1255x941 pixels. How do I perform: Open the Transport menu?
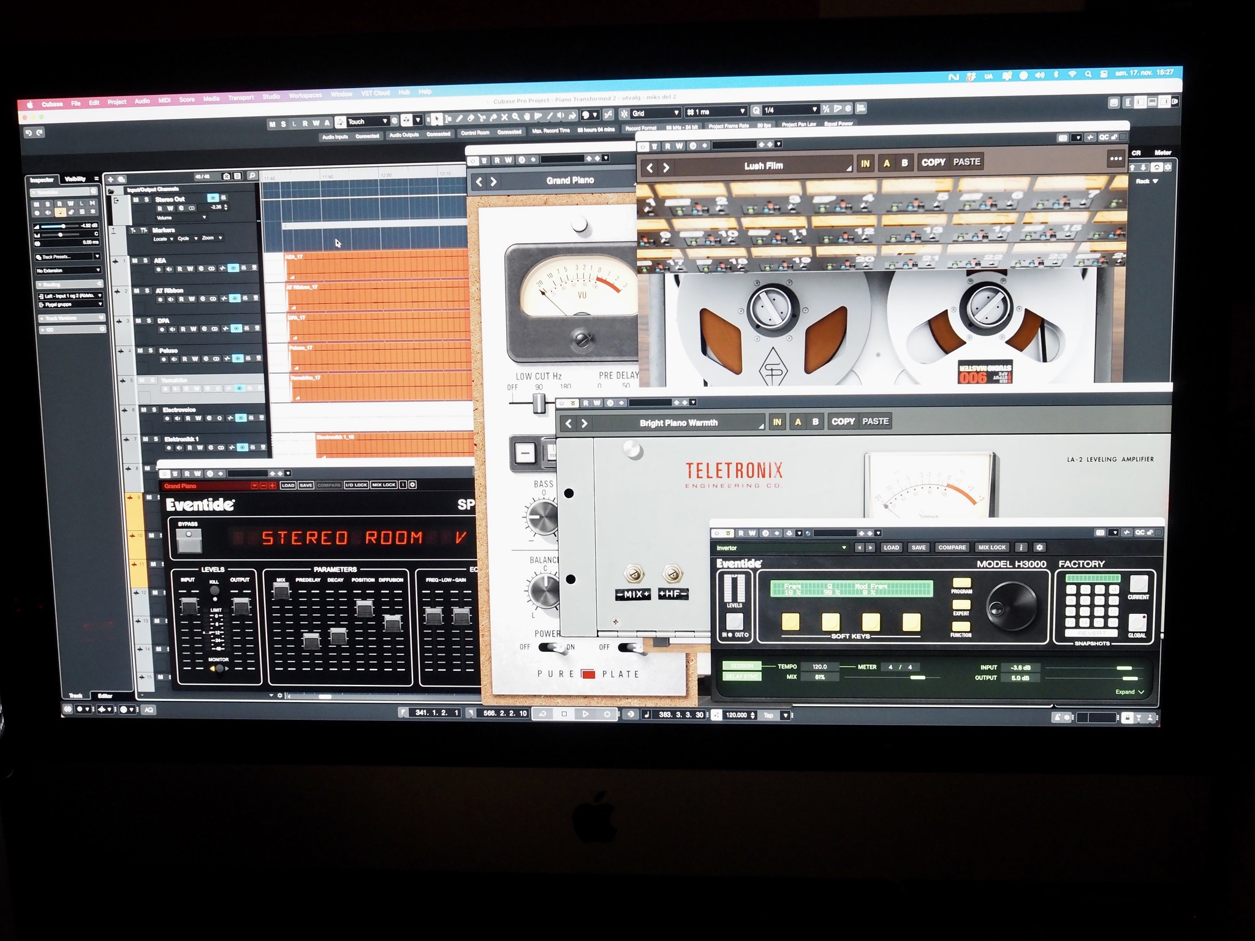click(x=241, y=98)
